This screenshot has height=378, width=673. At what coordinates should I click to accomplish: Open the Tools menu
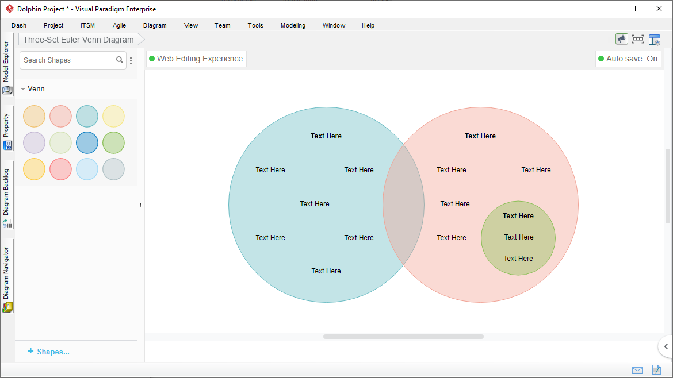click(x=255, y=25)
